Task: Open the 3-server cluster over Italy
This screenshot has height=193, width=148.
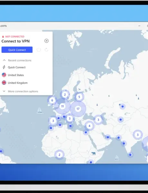Action: pos(69,118)
